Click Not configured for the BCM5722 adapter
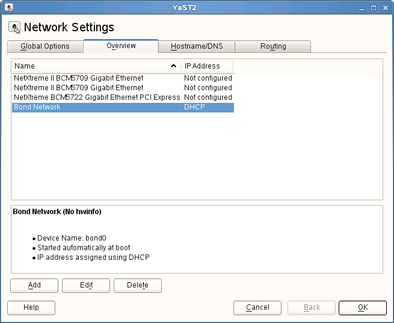Screen dimensions: 394x323 [208, 97]
